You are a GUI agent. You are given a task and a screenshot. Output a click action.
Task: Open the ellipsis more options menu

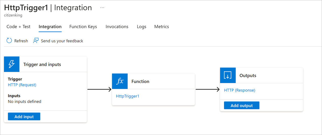click(102, 8)
